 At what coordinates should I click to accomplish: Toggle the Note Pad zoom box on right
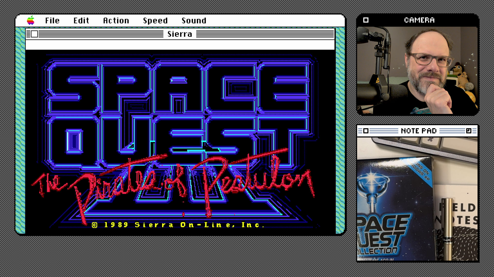(469, 131)
